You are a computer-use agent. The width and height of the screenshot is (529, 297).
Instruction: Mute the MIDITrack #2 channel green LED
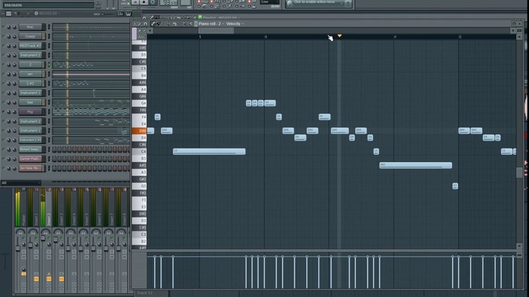tap(3, 46)
